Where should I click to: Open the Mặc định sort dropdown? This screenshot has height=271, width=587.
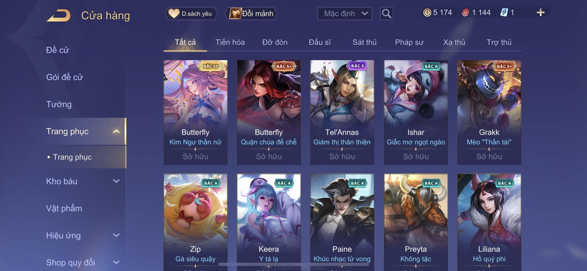pyautogui.click(x=345, y=13)
